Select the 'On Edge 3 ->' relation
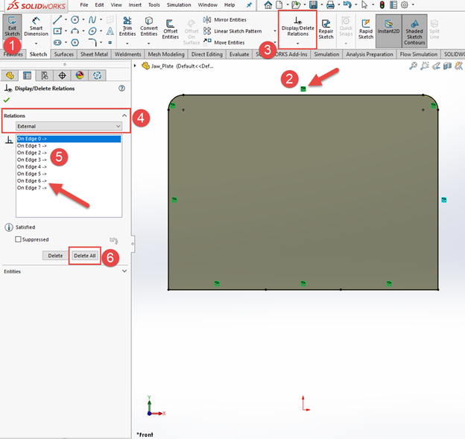 32,160
